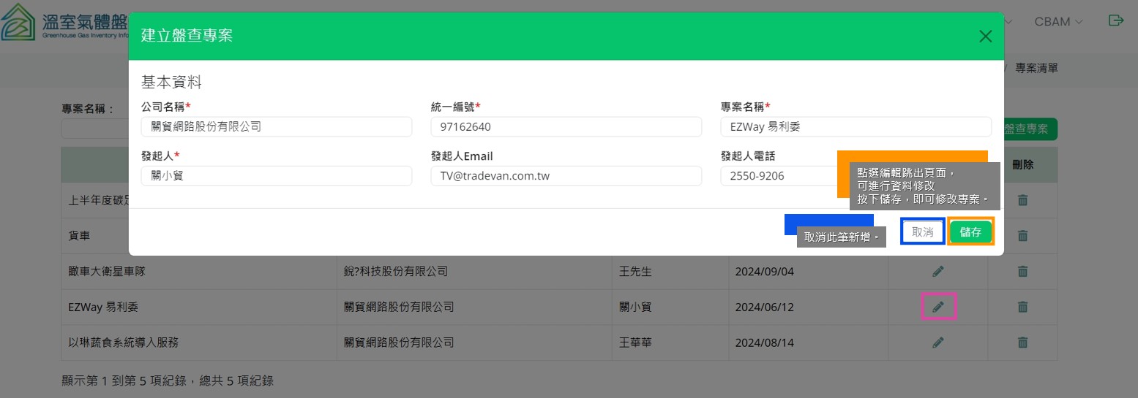The image size is (1138, 398).
Task: Save the project with 儲存 button
Action: click(970, 232)
